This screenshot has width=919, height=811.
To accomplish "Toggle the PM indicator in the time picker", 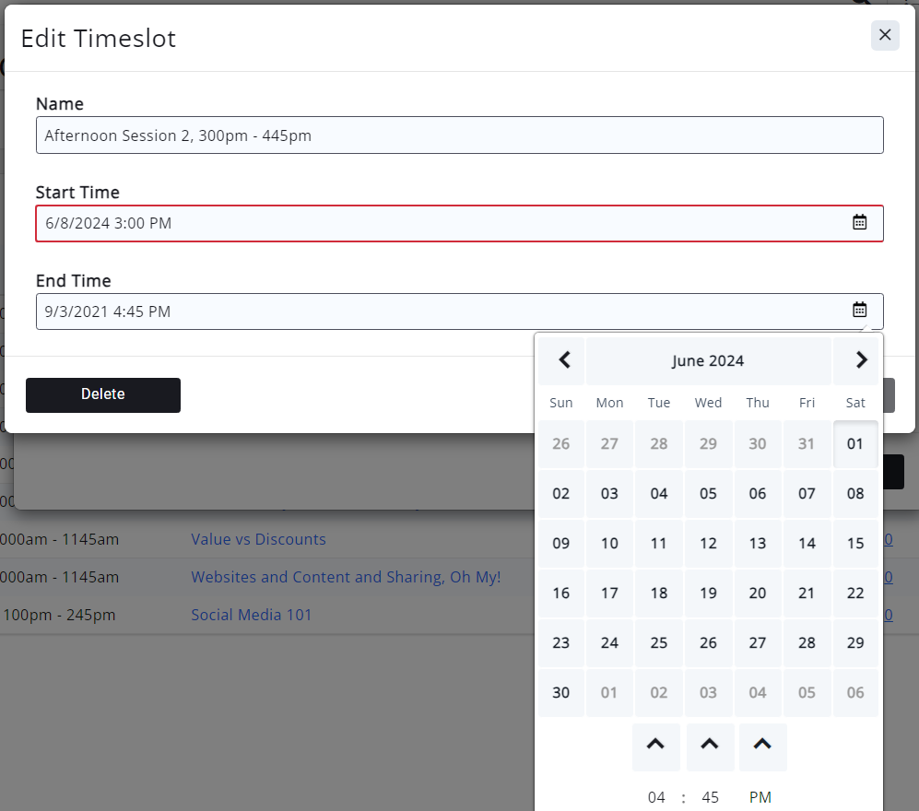I will tap(760, 796).
